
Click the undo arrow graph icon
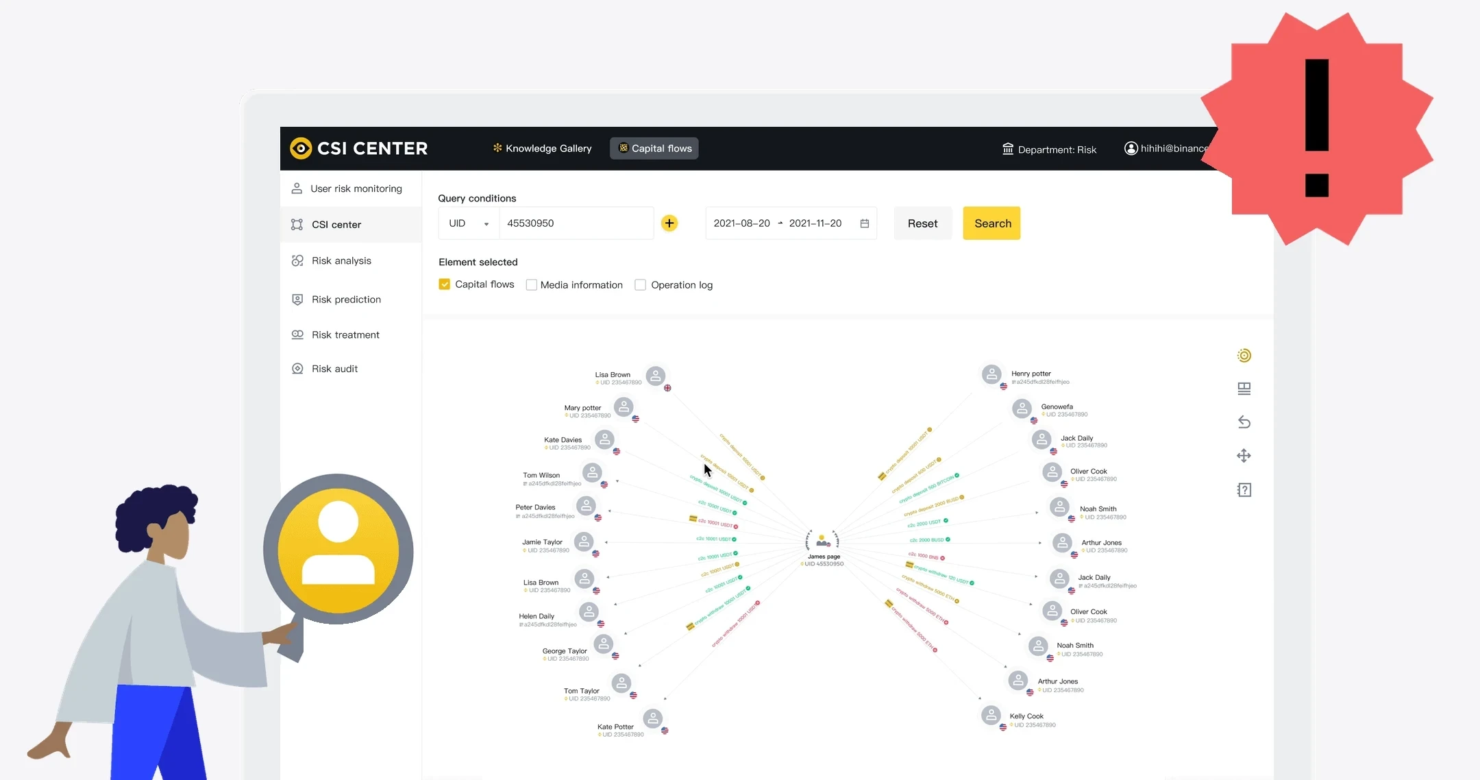coord(1244,422)
